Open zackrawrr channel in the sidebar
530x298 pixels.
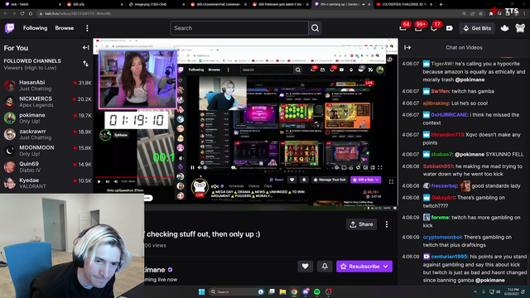(47, 134)
